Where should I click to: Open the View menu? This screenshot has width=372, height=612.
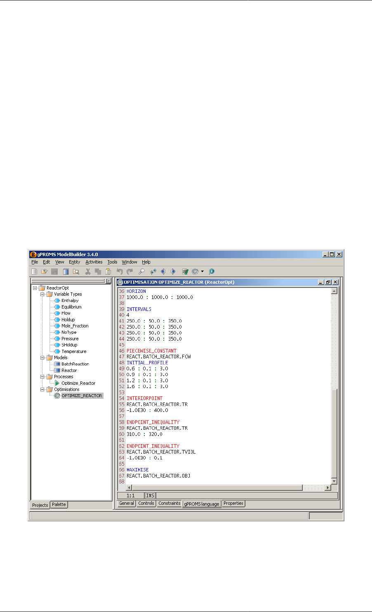point(60,262)
